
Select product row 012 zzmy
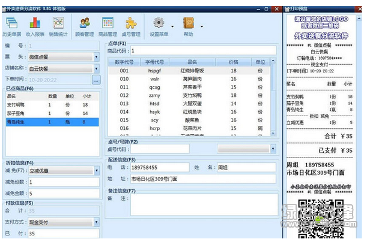189,95
